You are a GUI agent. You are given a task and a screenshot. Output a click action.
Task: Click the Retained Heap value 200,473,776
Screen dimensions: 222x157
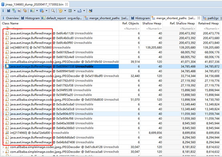pyautogui.click(x=211, y=33)
